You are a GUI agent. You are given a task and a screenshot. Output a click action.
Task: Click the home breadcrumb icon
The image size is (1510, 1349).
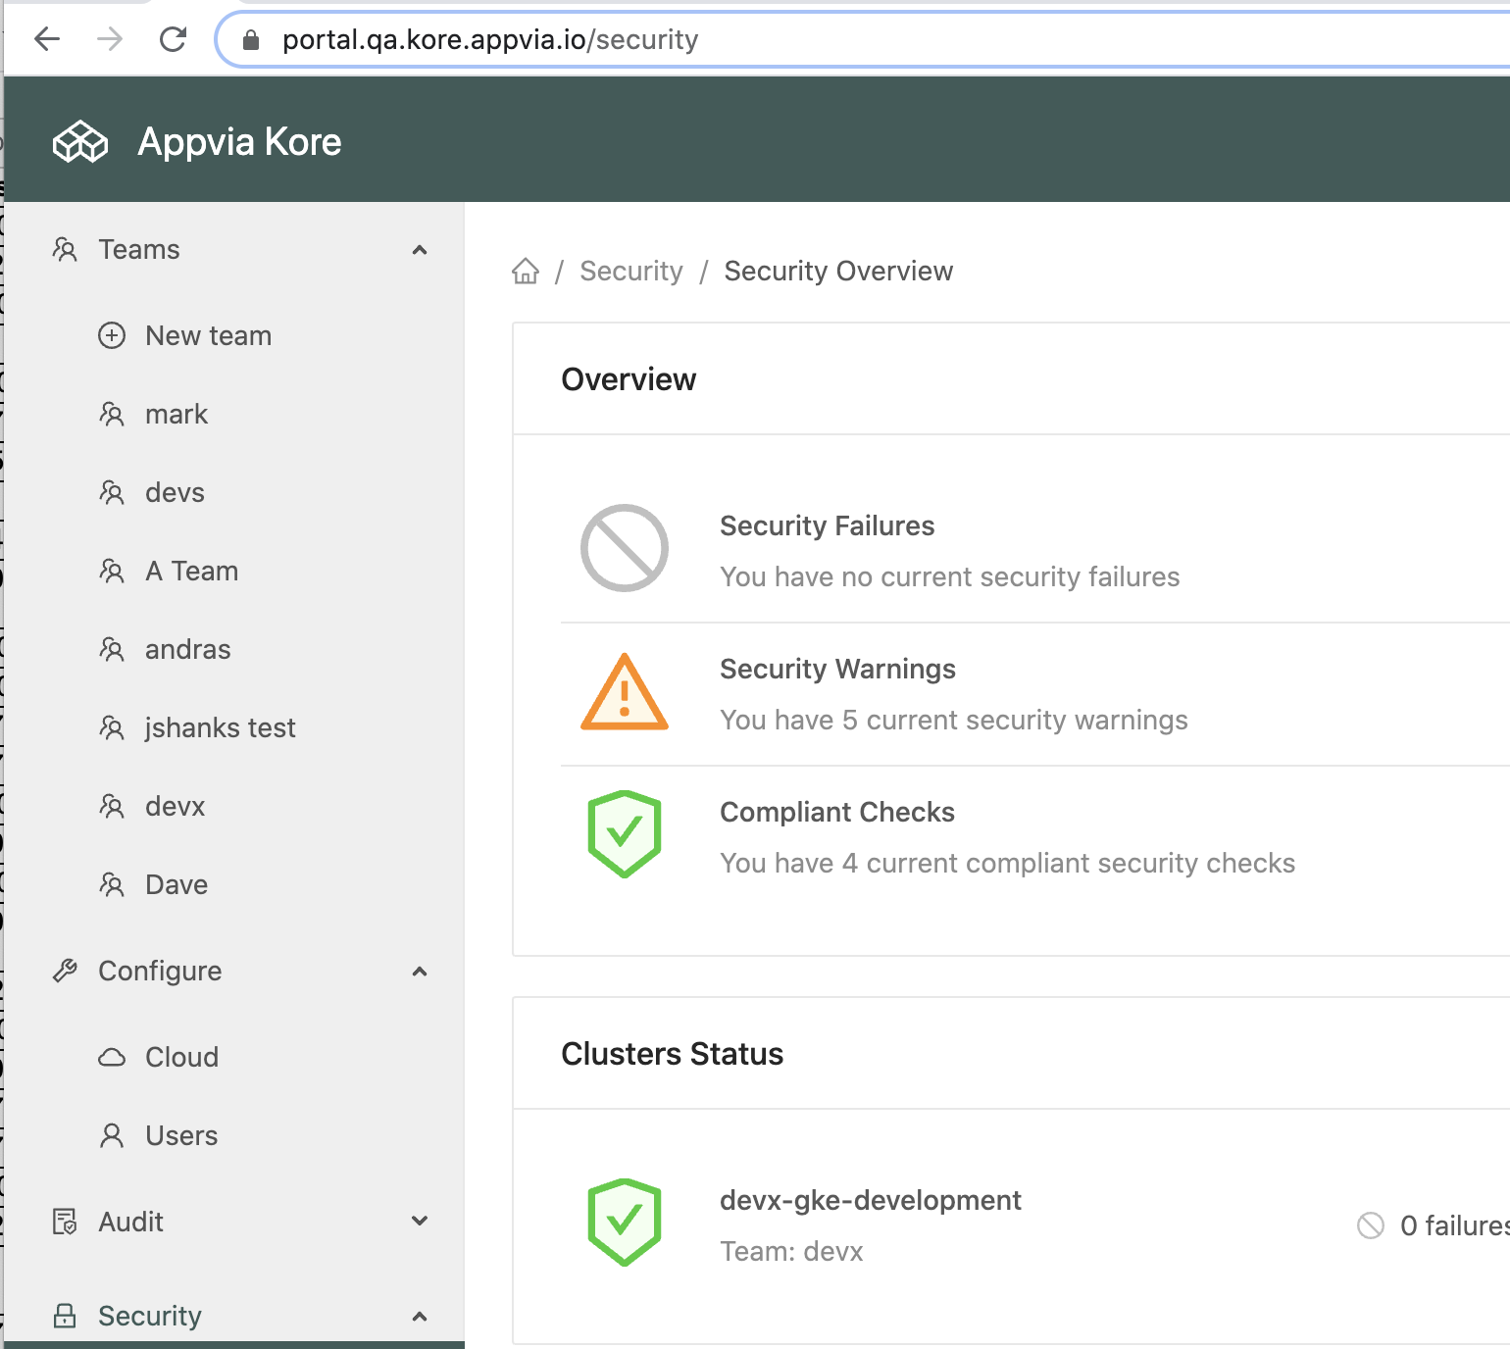(526, 272)
